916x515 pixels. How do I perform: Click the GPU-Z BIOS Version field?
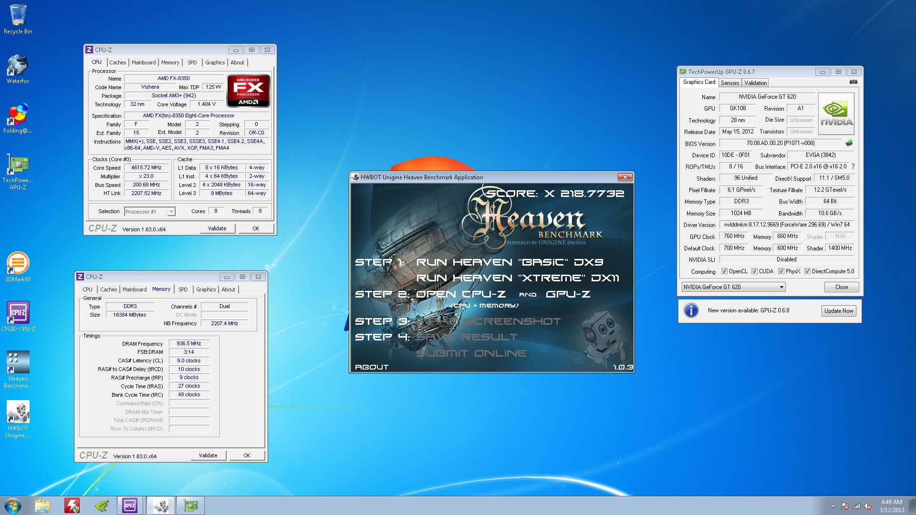781,143
